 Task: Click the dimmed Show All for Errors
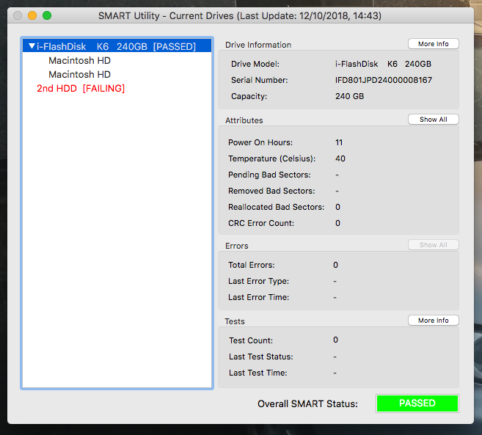click(433, 245)
